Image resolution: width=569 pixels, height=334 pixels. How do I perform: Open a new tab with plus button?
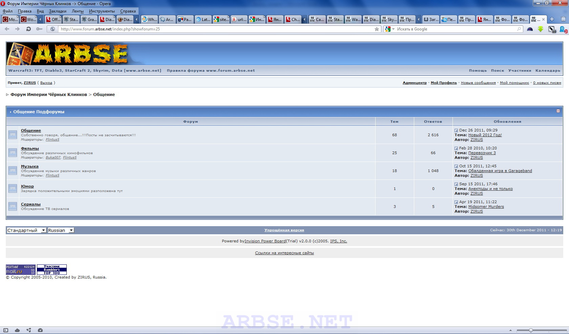pos(552,19)
